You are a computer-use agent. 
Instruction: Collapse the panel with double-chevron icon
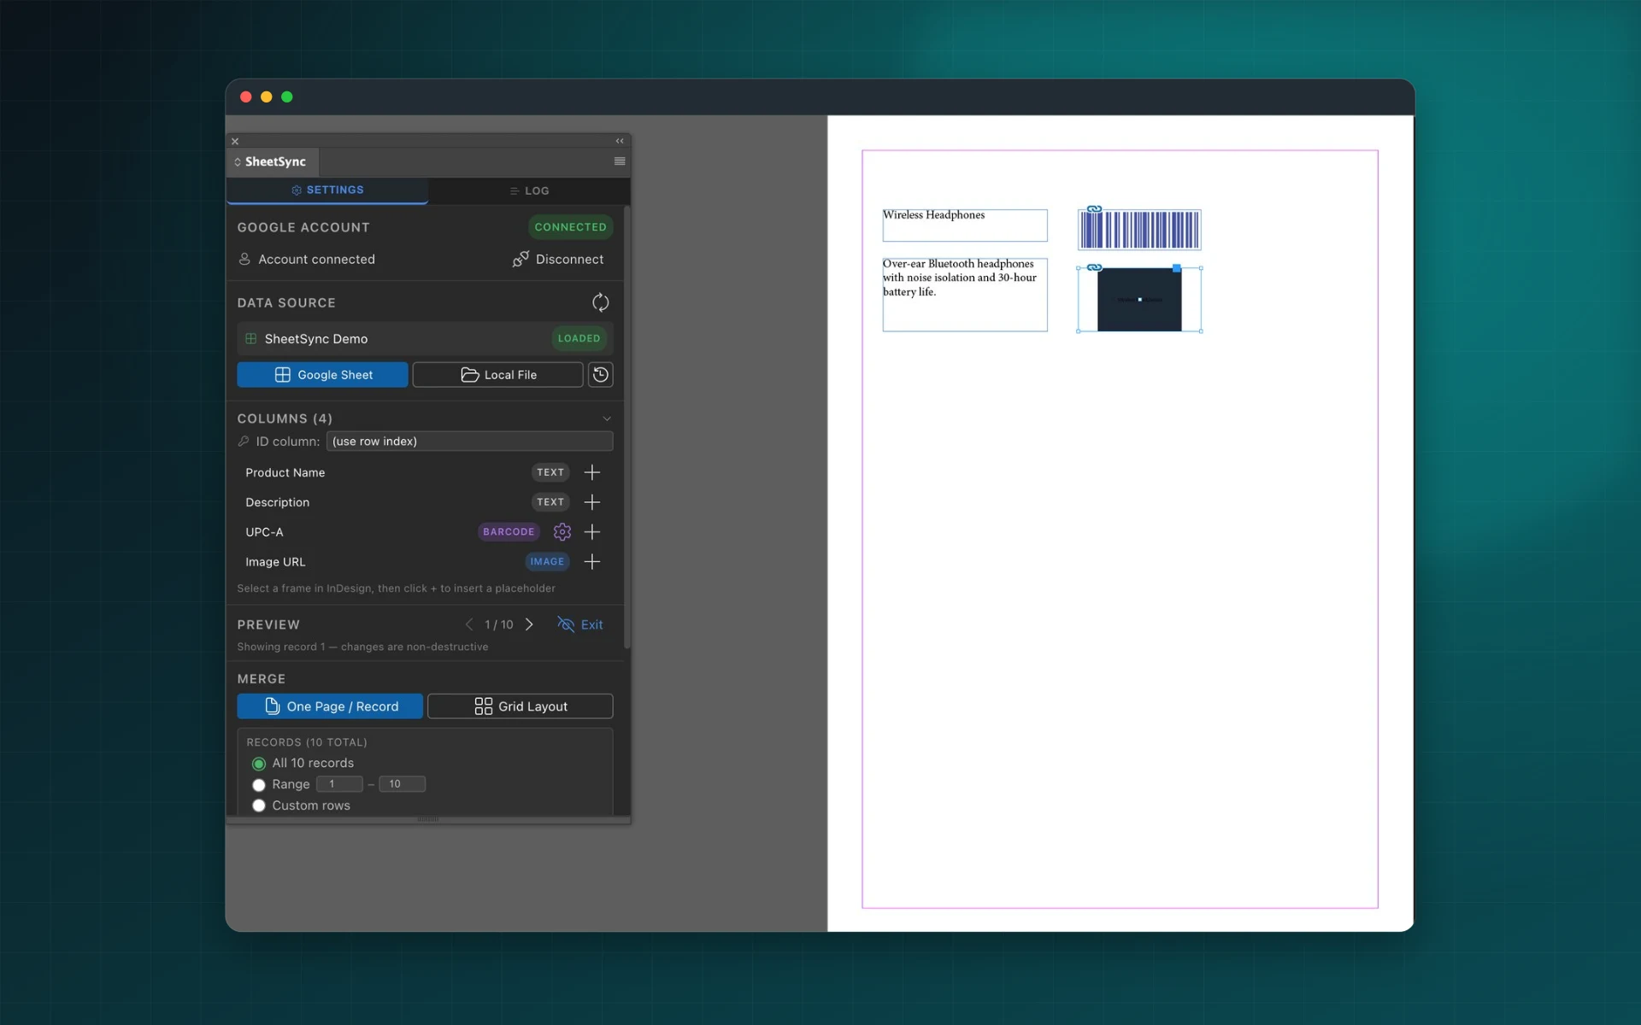pos(620,141)
